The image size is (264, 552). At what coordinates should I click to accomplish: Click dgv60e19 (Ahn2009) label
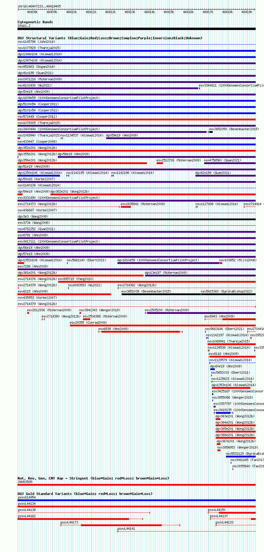pos(226,366)
